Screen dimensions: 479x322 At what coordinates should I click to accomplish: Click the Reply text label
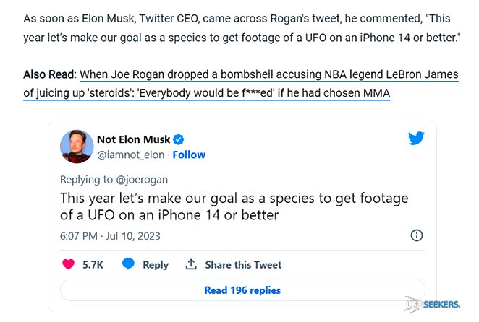pyautogui.click(x=156, y=265)
